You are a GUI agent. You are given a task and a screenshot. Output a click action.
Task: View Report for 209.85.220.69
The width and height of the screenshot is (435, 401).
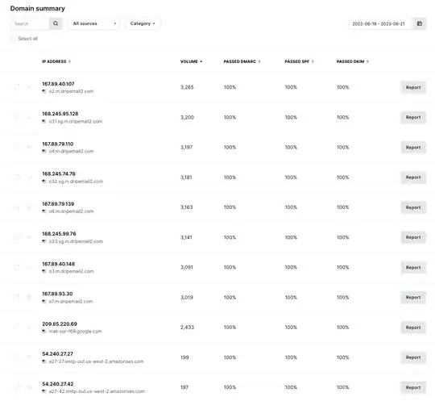click(413, 328)
